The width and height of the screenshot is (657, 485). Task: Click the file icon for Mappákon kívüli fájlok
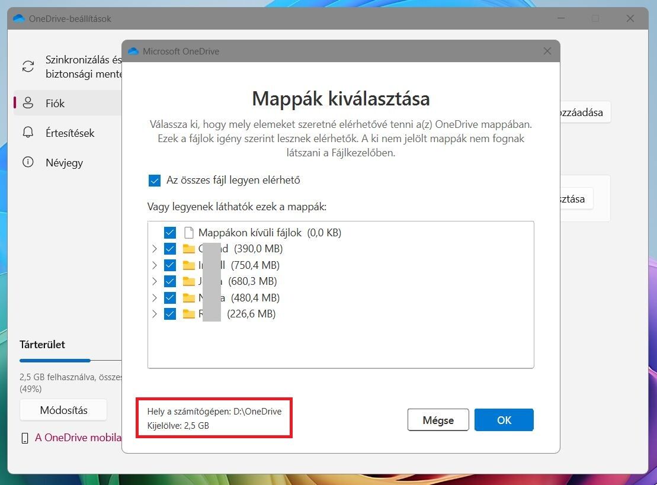click(189, 233)
